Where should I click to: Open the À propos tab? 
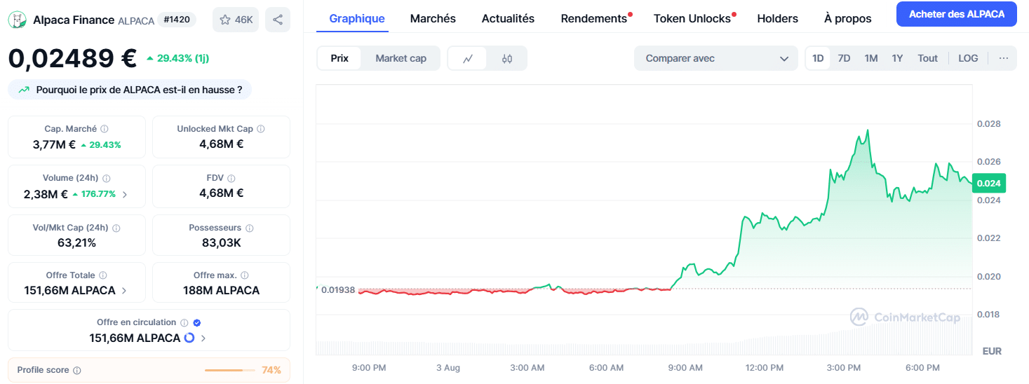[x=848, y=19]
